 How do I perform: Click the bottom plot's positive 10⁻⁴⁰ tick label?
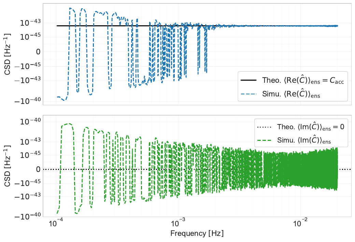(x=30, y=122)
